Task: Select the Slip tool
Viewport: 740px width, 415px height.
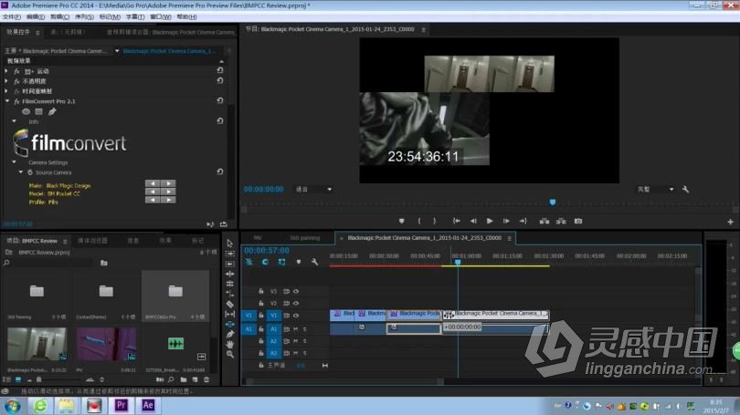Action: [230, 314]
